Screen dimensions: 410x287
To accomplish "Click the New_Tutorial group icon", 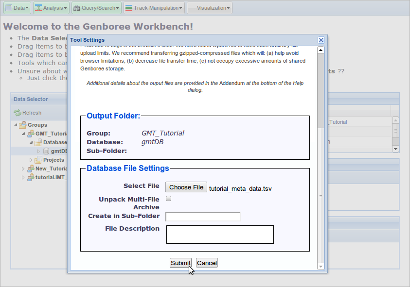I will pyautogui.click(x=31, y=169).
